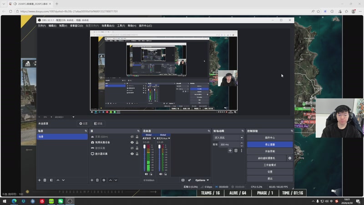Image resolution: width=364 pixels, height=205 pixels.
Task: Focus the browser address bar
Action: [x=162, y=11]
